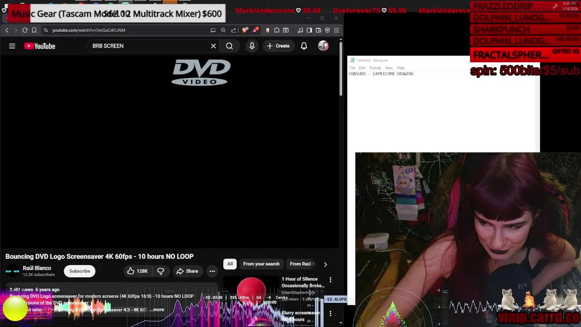Open Raúl Blanco channel avatar
Screen dimensions: 581x327
pos(12,271)
